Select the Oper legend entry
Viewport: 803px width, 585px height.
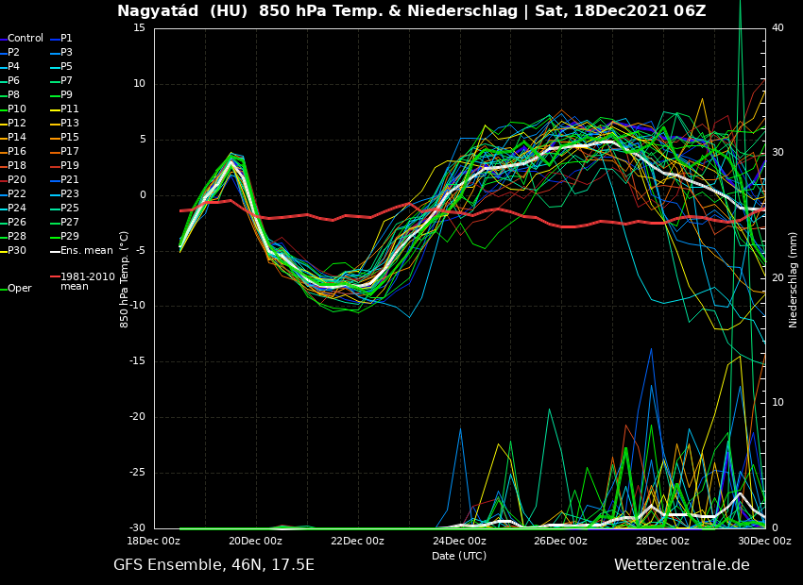[20, 289]
